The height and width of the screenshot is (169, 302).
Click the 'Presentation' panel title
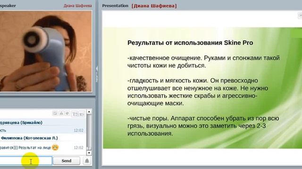click(x=115, y=6)
